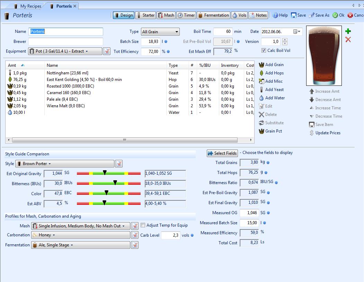This screenshot has width=364, height=282.
Task: Click the Add Water droplet icon
Action: (261, 98)
